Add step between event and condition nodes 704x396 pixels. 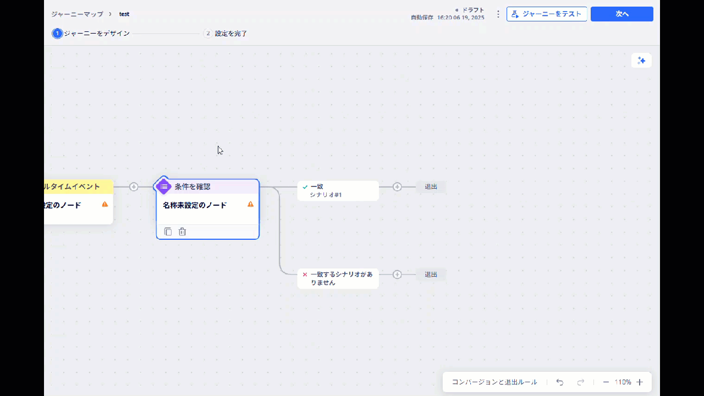[x=134, y=187]
